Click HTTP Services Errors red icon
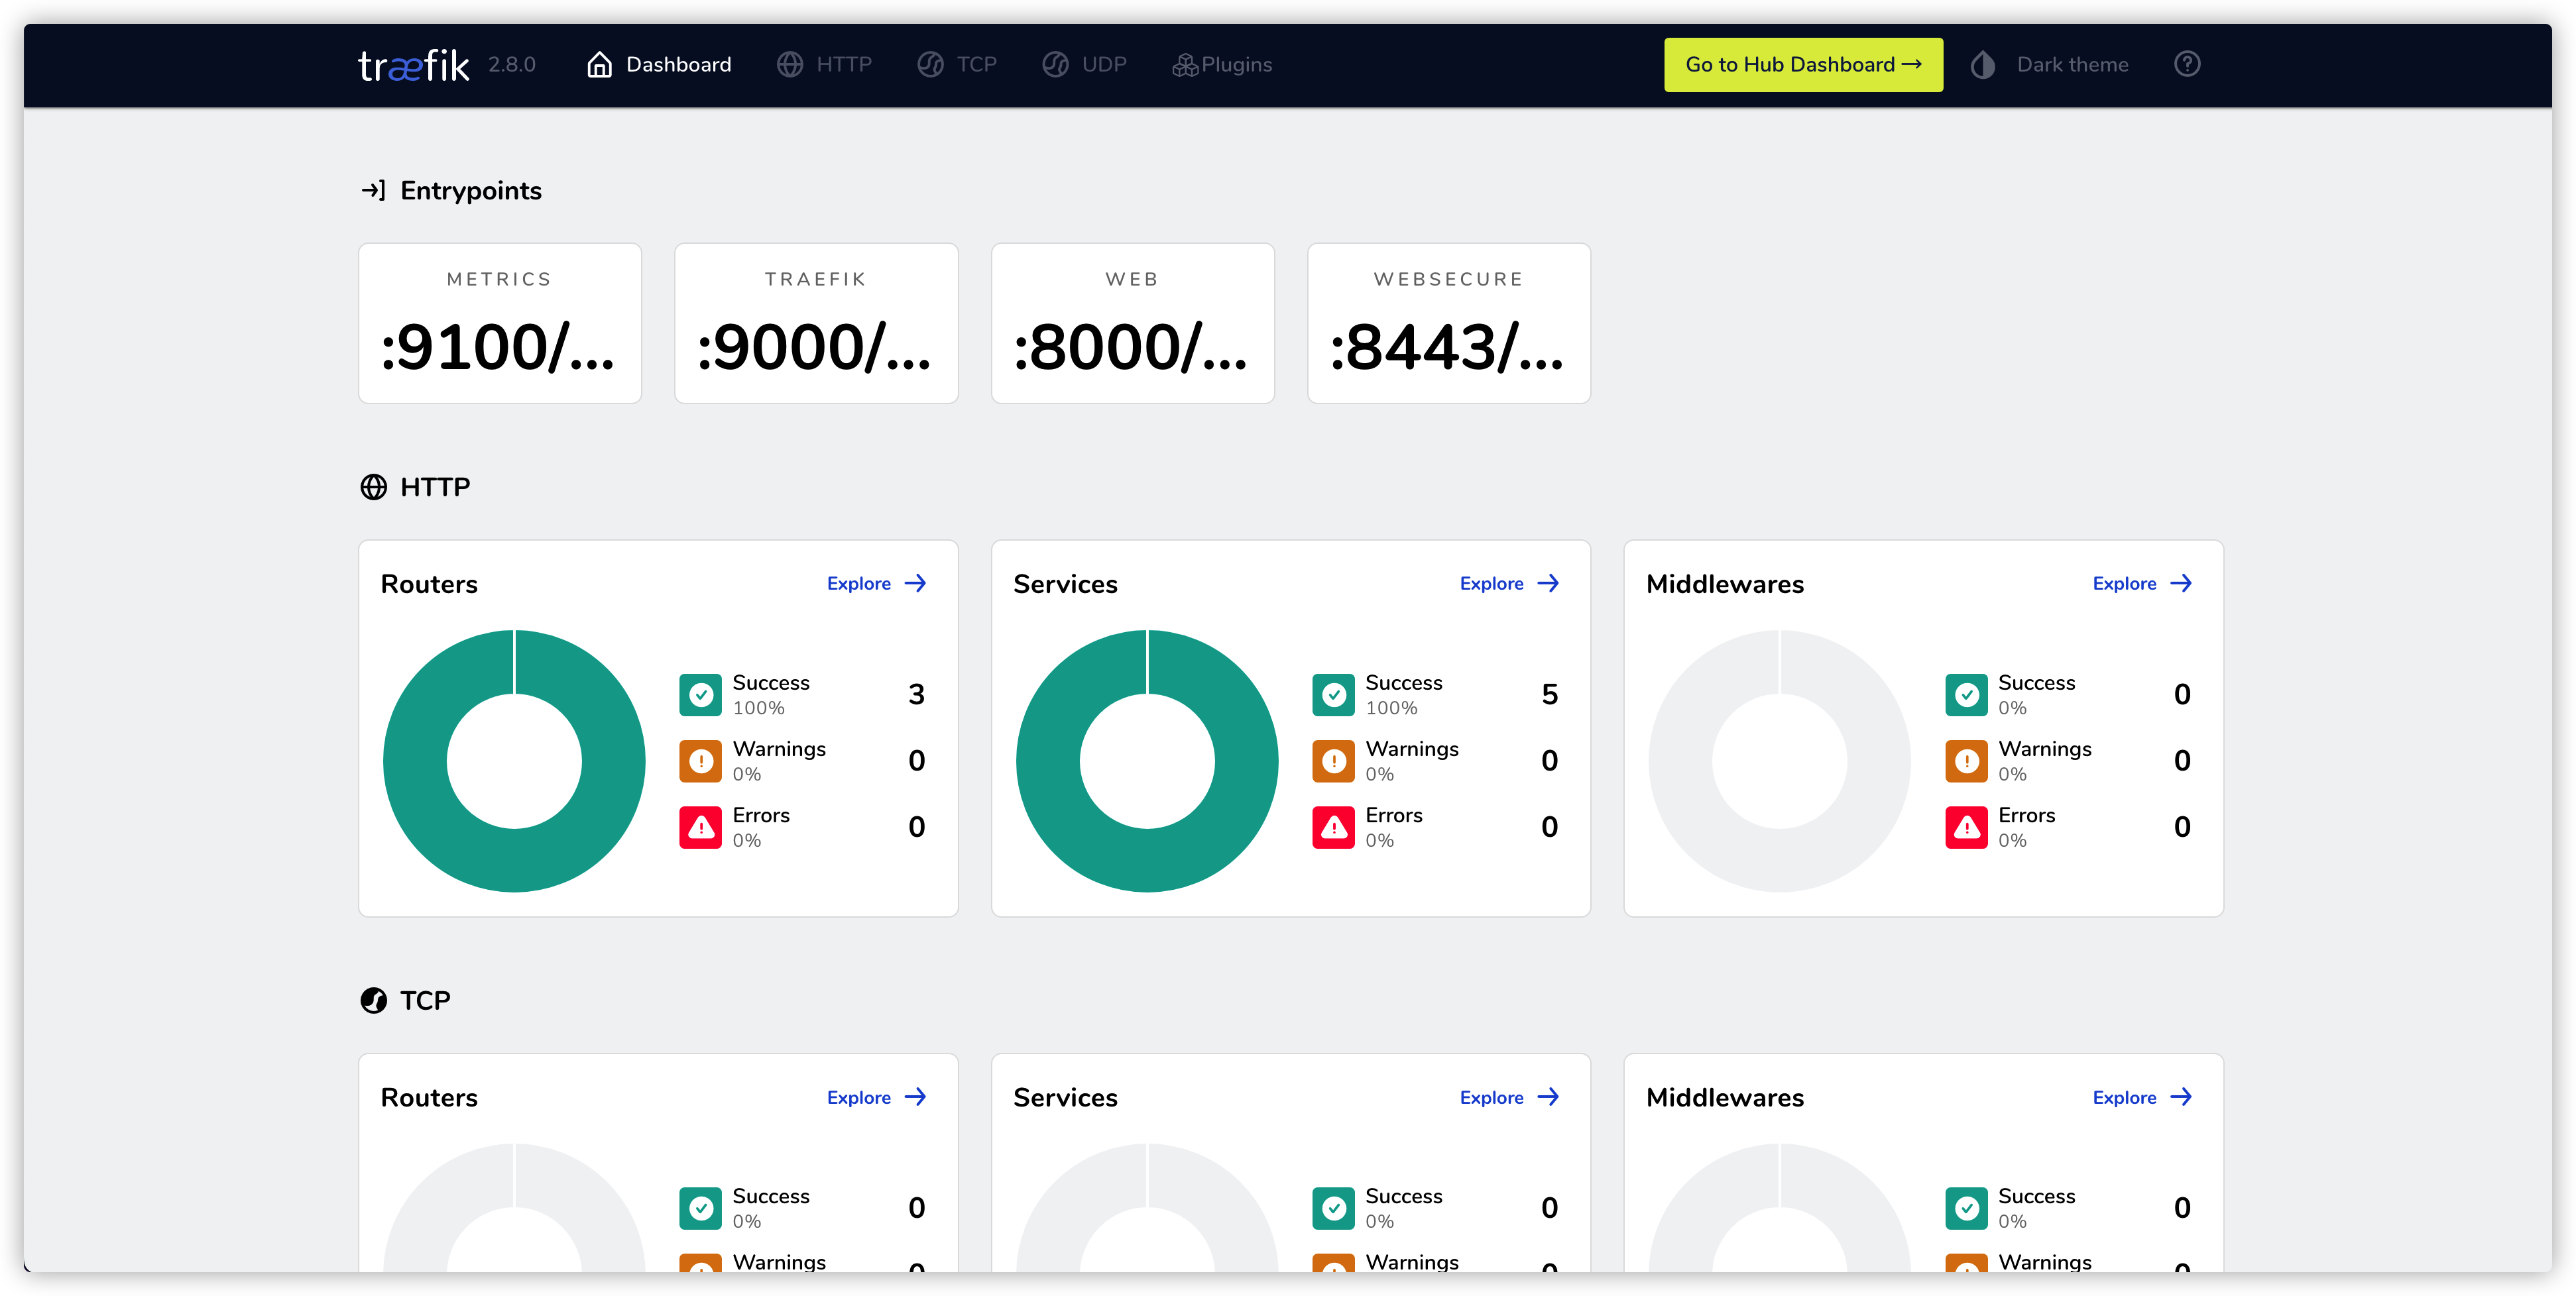 1334,826
